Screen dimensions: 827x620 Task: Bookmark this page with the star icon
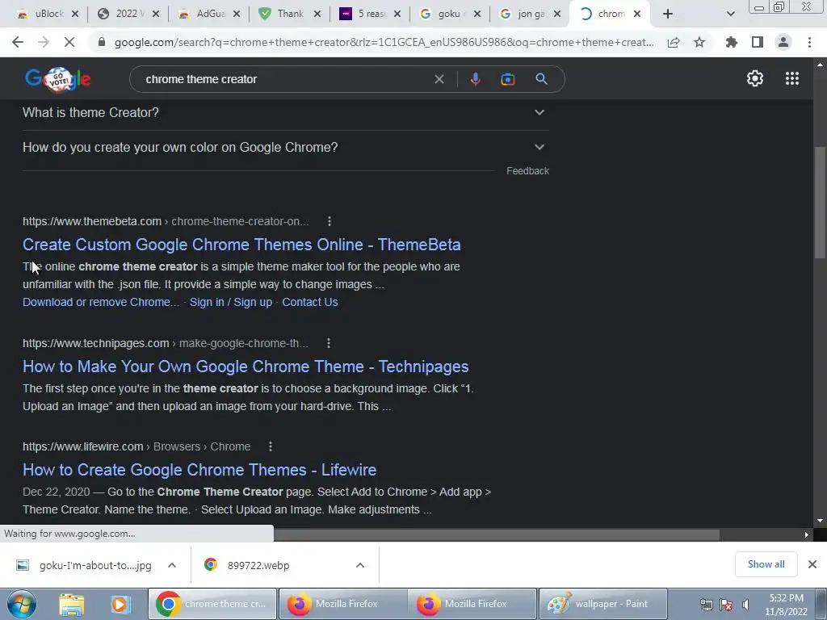pos(699,42)
